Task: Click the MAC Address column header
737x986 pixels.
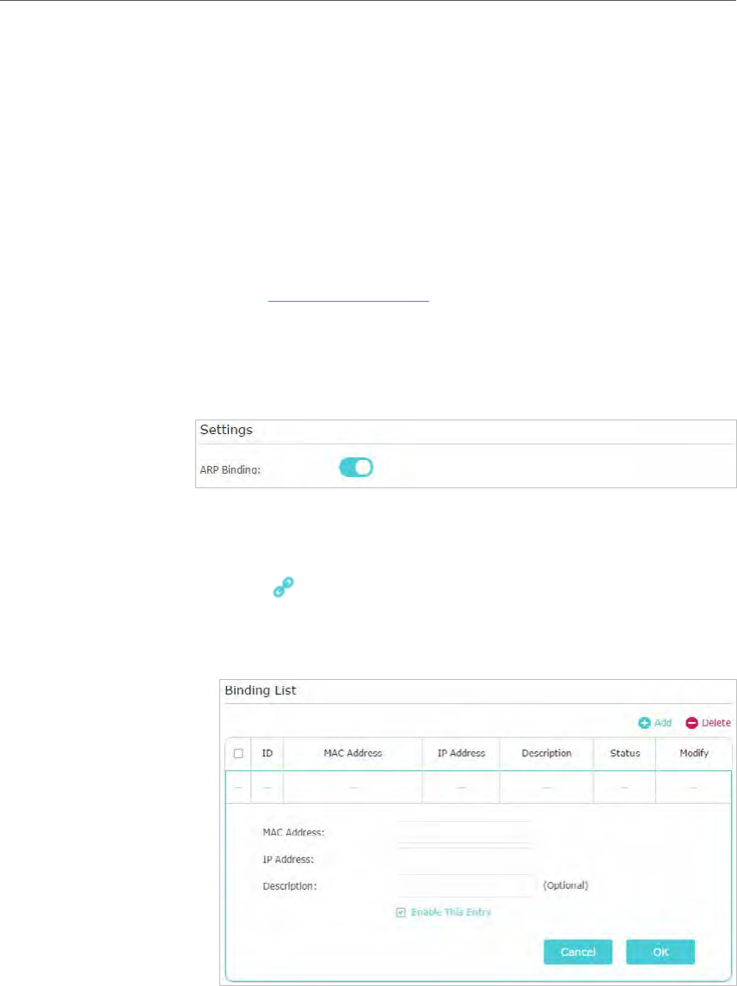Action: coord(353,753)
